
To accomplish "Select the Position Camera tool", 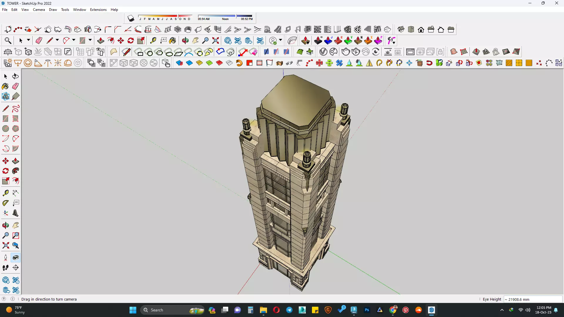I will pos(5,258).
